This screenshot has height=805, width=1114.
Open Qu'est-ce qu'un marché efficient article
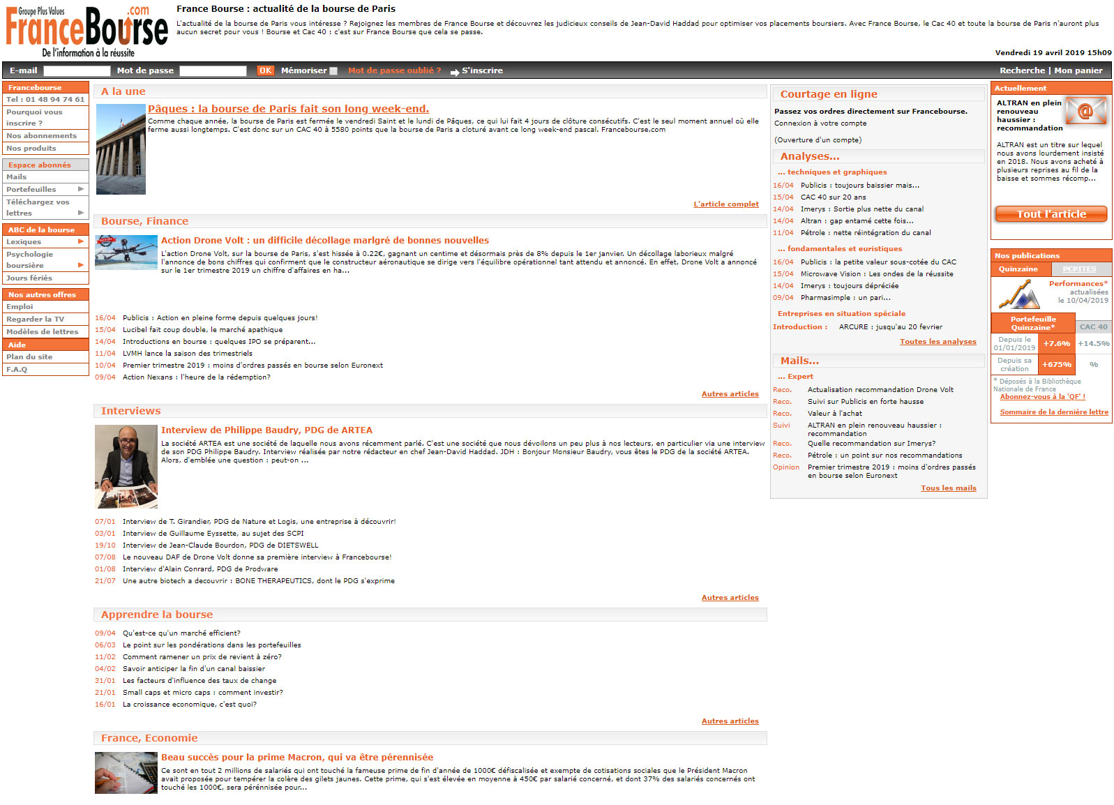pos(181,633)
